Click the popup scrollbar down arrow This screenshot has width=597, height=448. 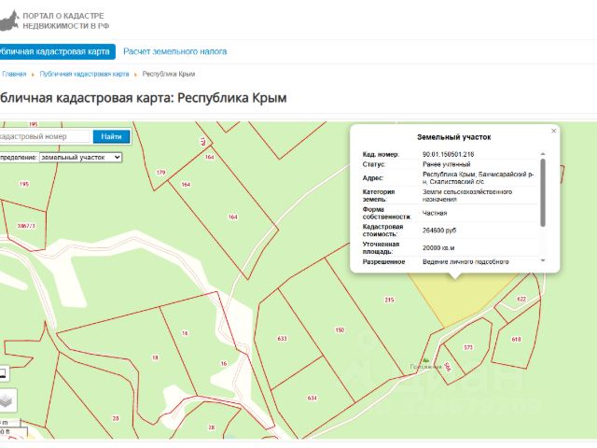click(543, 260)
